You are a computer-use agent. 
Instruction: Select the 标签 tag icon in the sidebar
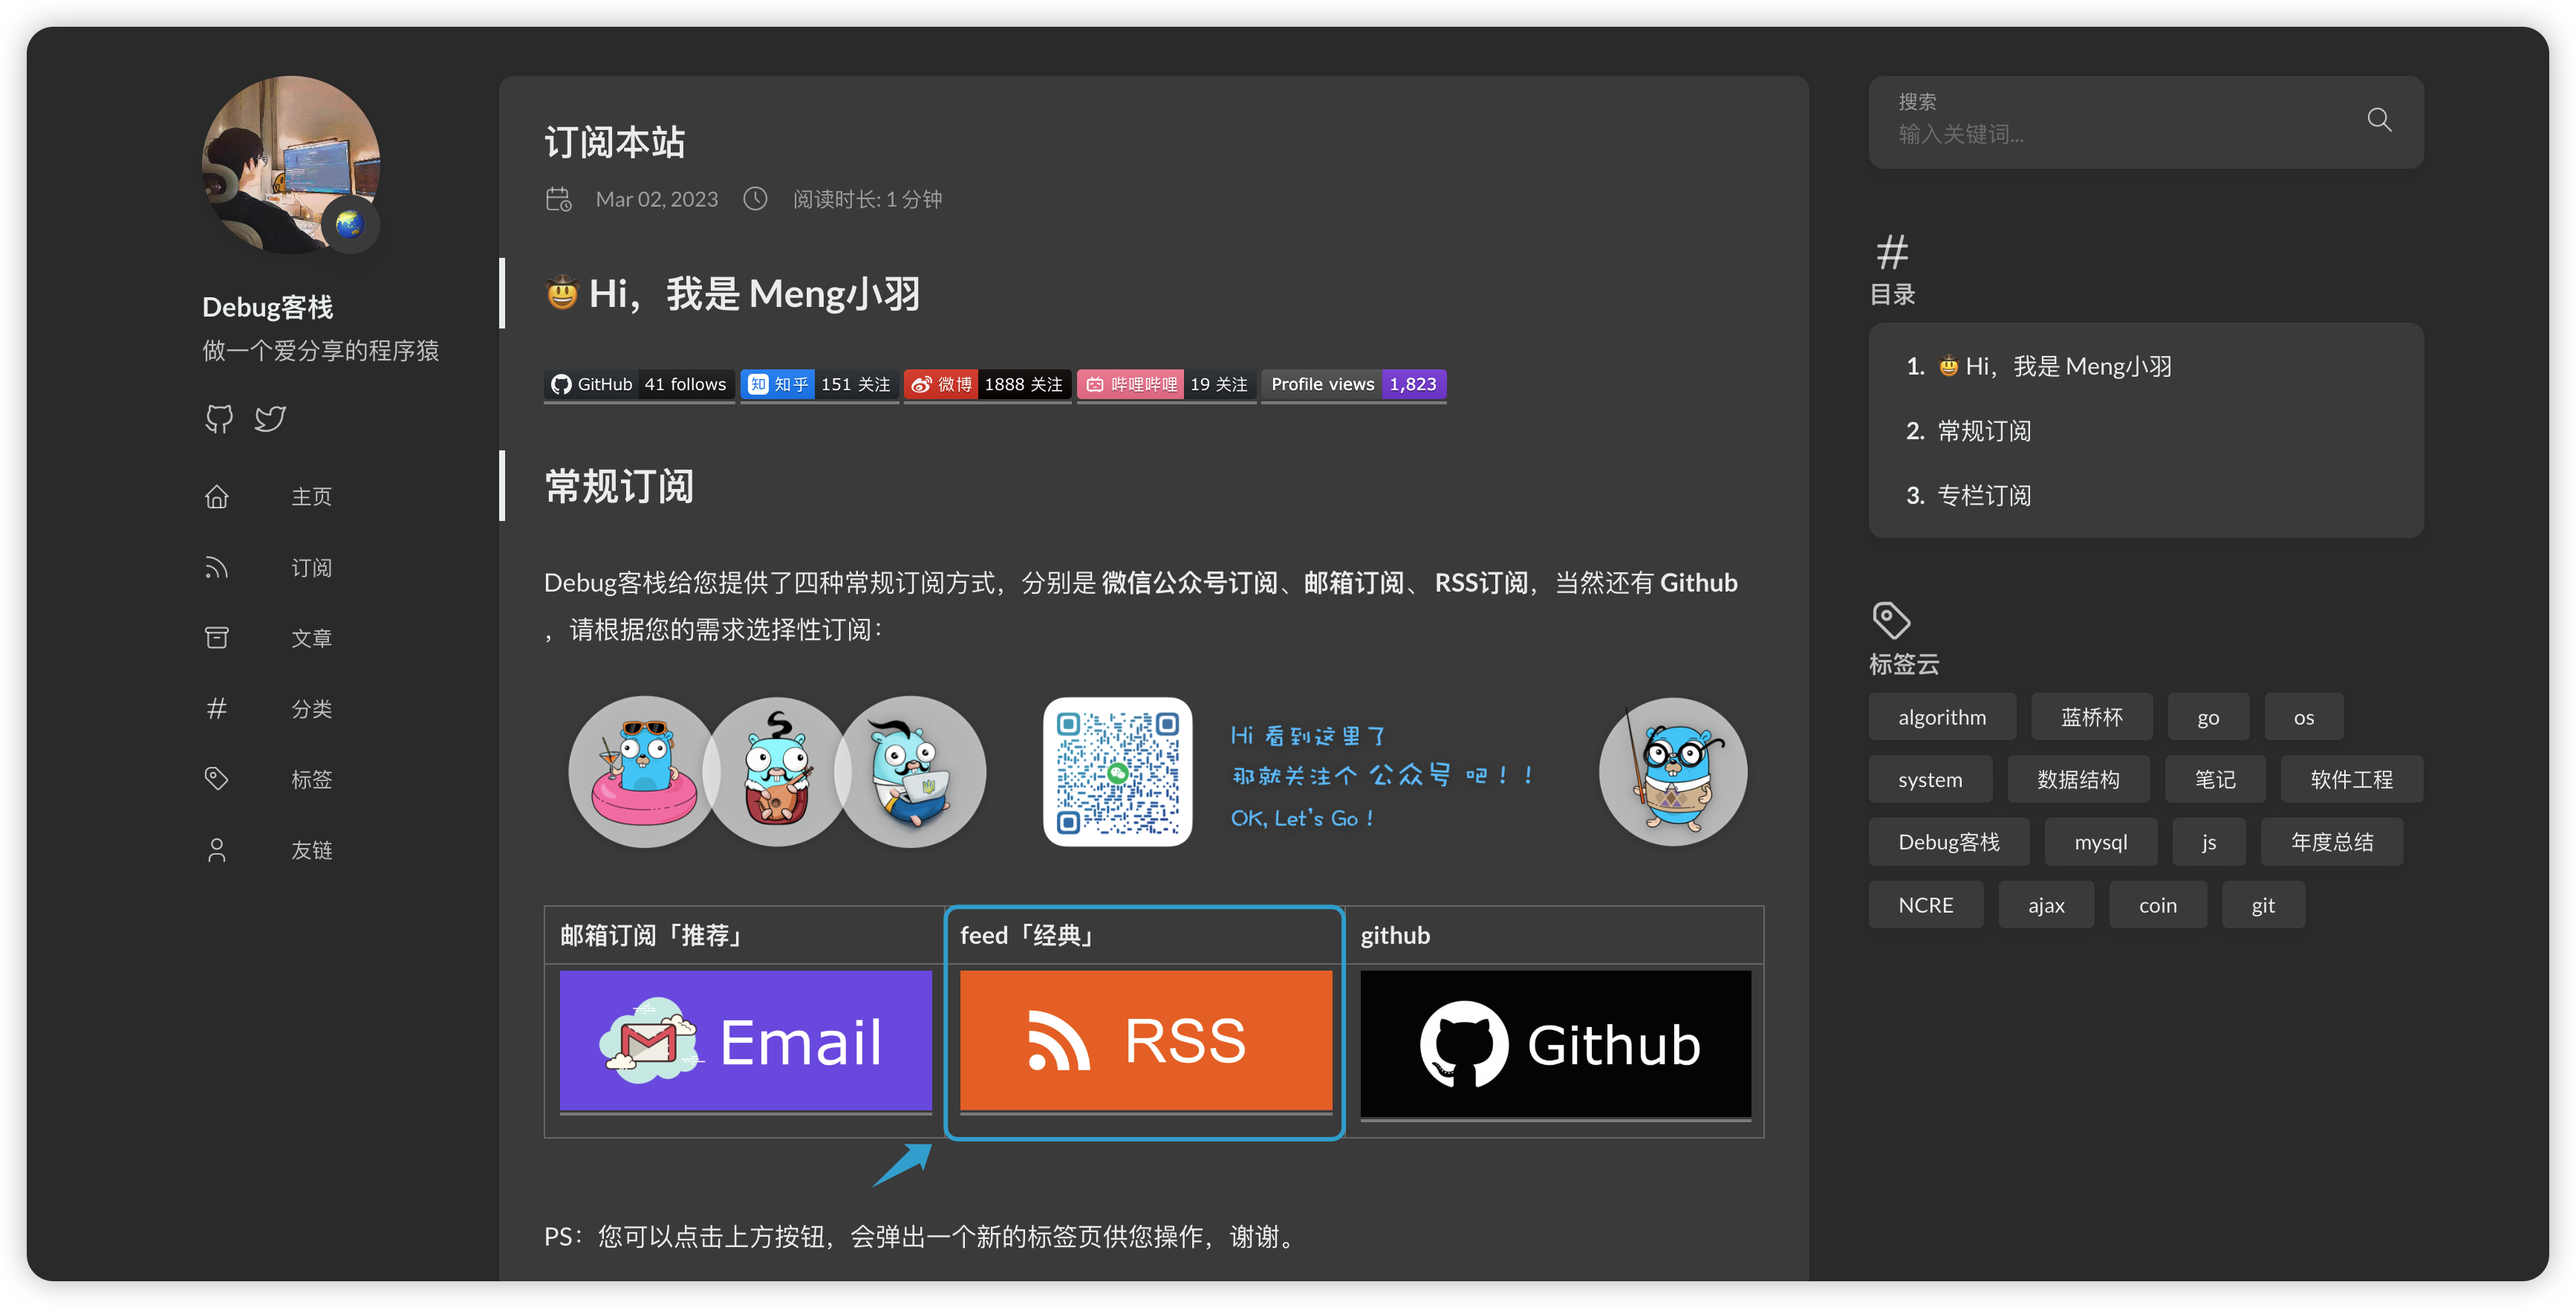tap(217, 779)
